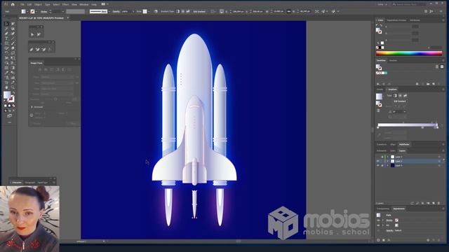Toggle visibility of Layer 1
The width and height of the screenshot is (449, 252).
(378, 165)
